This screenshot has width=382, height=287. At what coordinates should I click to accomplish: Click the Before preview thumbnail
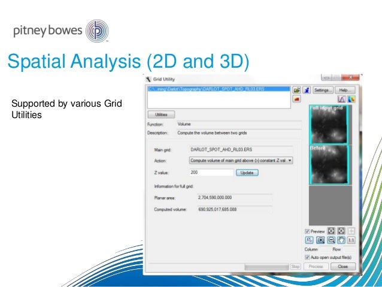(329, 165)
